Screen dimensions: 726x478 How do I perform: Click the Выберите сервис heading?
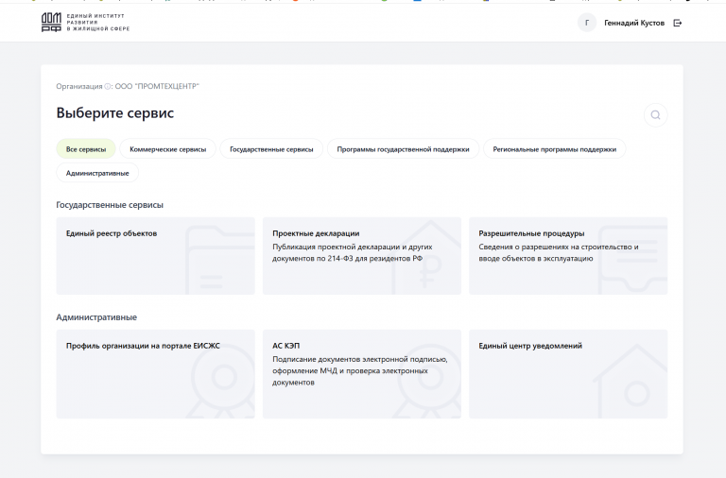[114, 113]
